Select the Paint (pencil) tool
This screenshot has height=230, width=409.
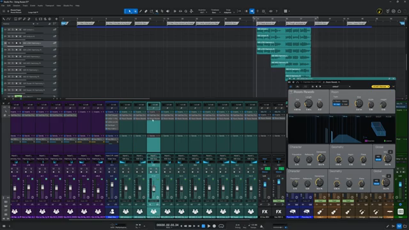point(141,11)
